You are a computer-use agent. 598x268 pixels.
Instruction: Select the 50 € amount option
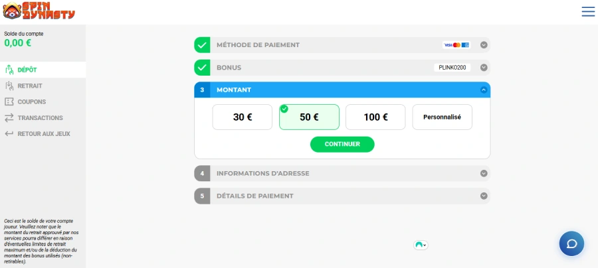pyautogui.click(x=309, y=117)
